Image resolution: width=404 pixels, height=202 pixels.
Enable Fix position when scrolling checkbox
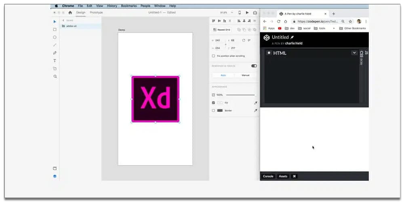(x=213, y=56)
